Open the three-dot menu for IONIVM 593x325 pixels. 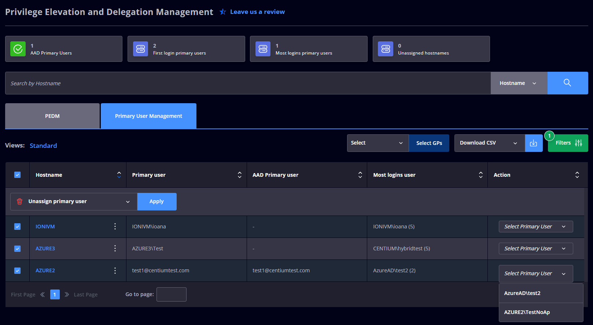(x=115, y=227)
